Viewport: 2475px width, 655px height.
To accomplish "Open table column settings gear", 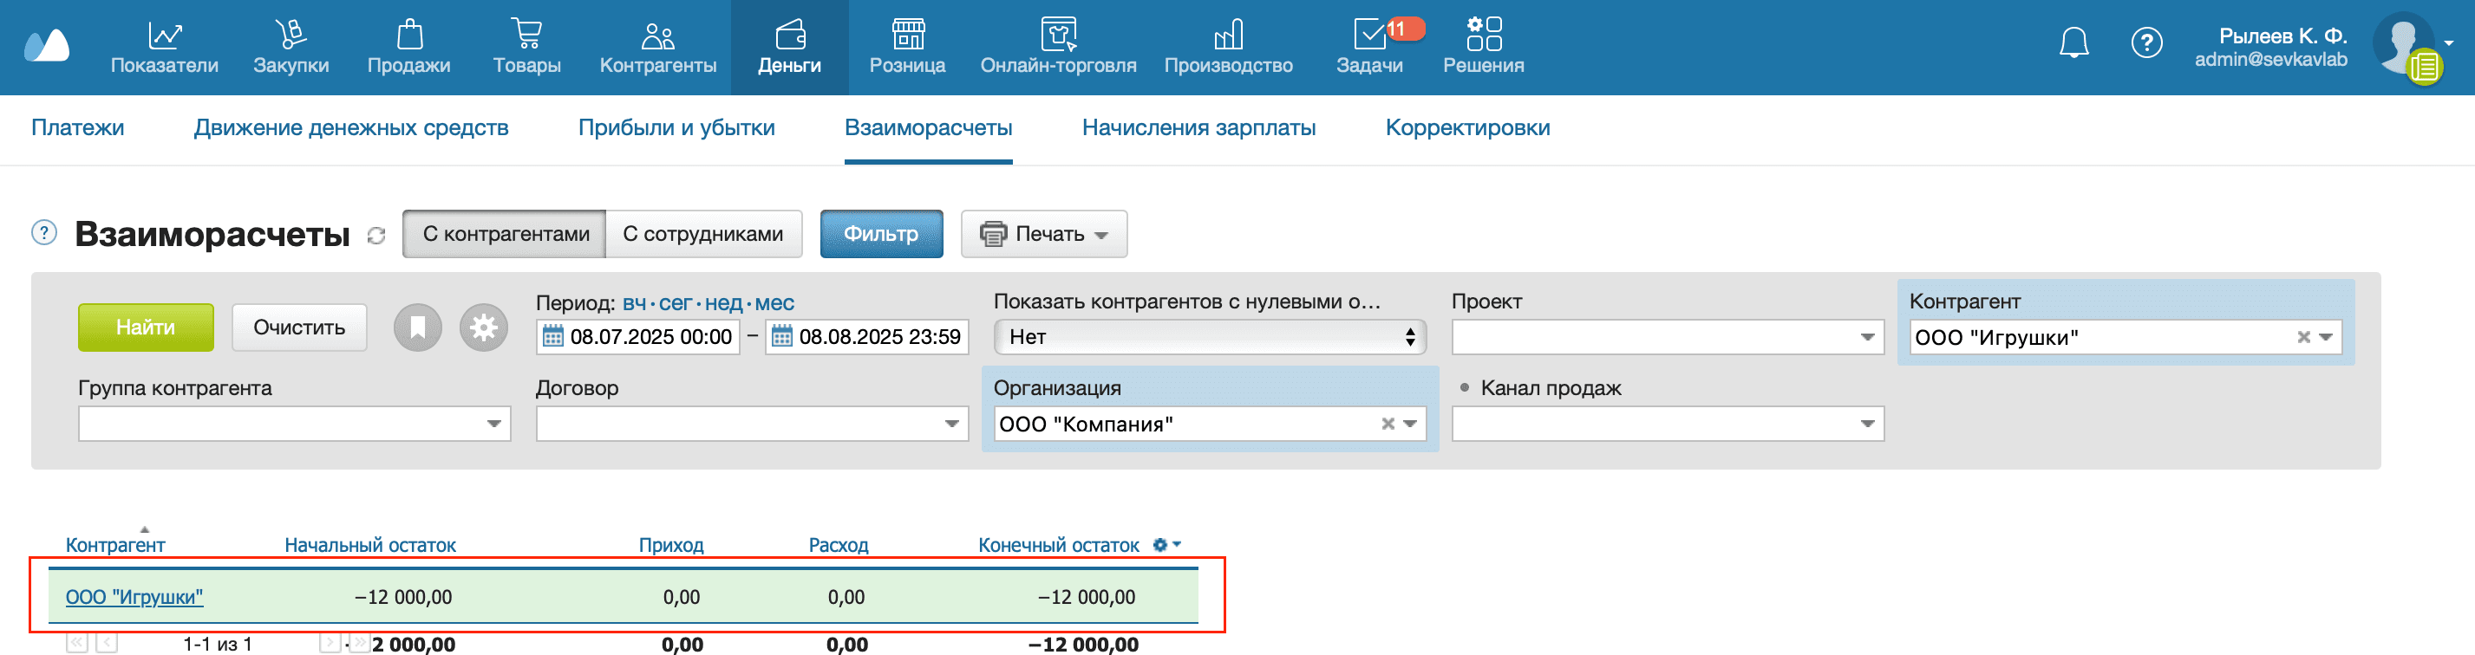I will (1166, 545).
